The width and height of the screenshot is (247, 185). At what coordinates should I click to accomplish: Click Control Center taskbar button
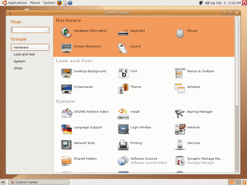click(x=39, y=182)
